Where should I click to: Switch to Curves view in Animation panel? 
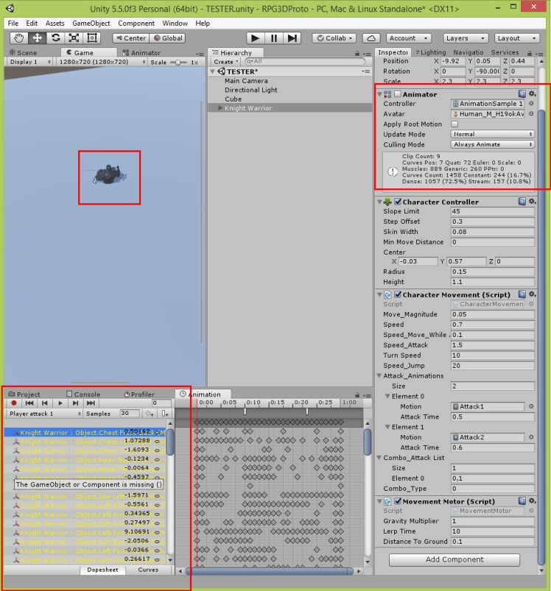[148, 570]
